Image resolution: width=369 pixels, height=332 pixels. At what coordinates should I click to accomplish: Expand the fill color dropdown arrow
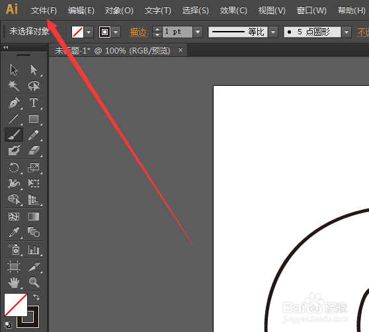pos(89,32)
